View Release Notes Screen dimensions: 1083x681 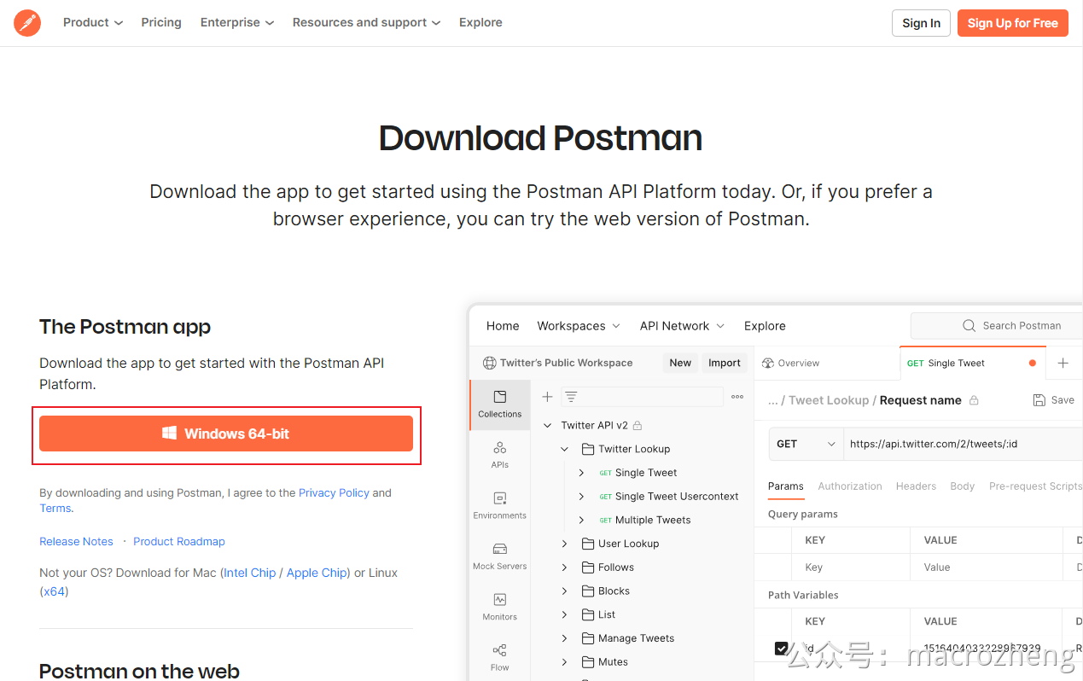[76, 541]
